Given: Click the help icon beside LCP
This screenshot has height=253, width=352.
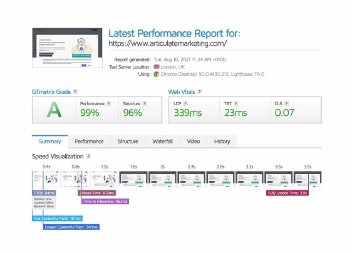Looking at the screenshot, I should 185,103.
